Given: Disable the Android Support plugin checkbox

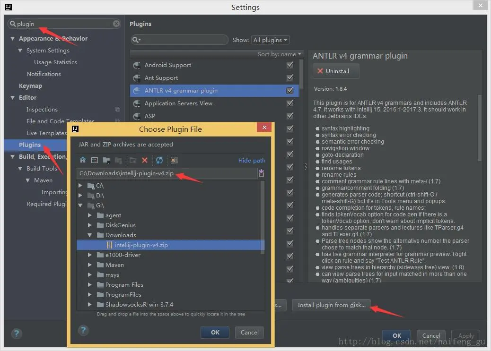Looking at the screenshot, I should 290,65.
